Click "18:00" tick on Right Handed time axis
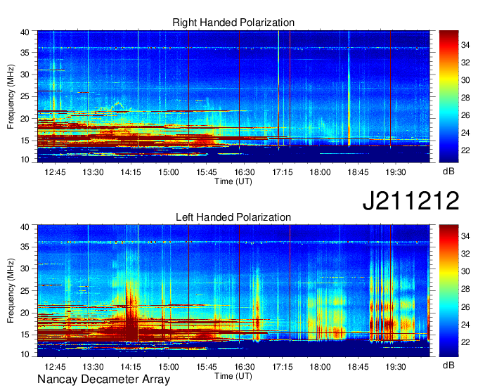Image resolution: width=478 pixels, height=388 pixels. coord(320,172)
